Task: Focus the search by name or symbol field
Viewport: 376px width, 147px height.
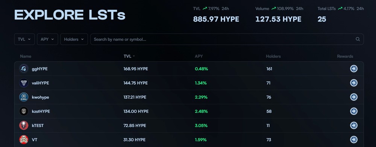Action: pos(227,39)
